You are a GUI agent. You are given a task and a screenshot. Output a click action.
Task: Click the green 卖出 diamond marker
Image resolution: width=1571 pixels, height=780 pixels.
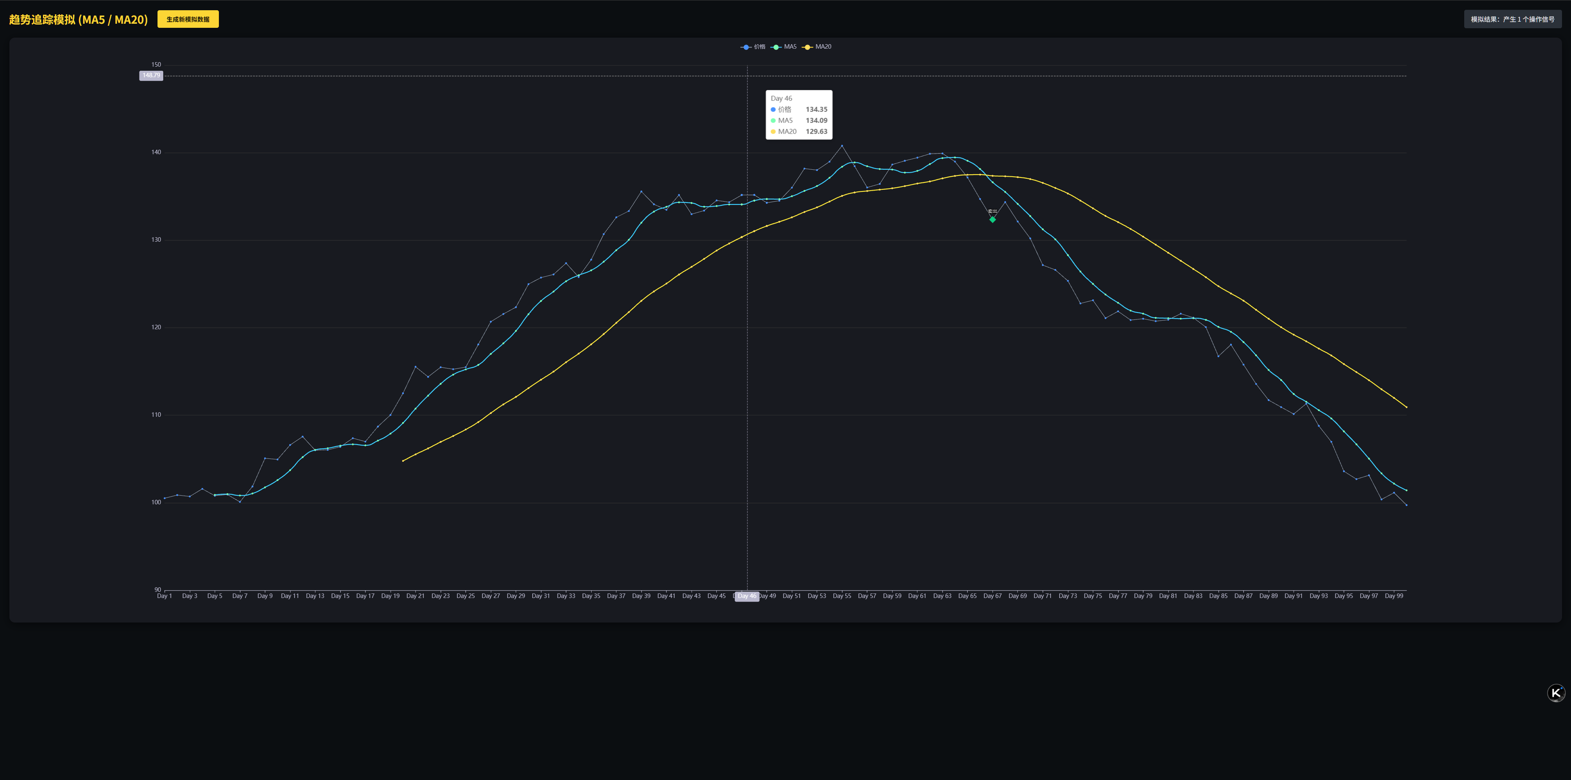point(992,220)
